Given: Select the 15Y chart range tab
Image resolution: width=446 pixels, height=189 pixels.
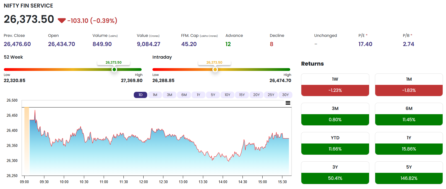Looking at the screenshot, I should tap(242, 95).
